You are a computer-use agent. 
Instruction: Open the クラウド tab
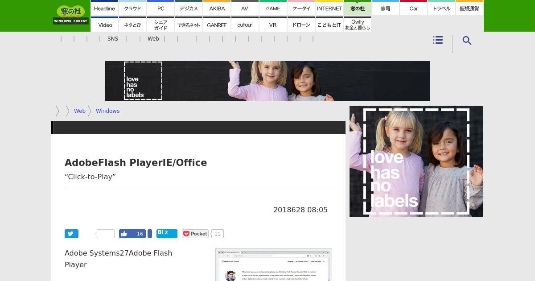pyautogui.click(x=132, y=8)
